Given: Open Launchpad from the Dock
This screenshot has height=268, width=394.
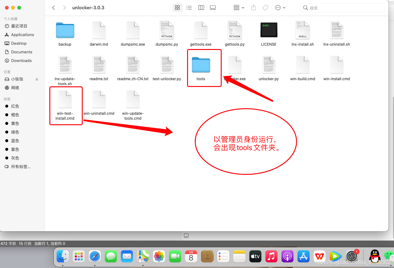Looking at the screenshot, I should click(79, 256).
